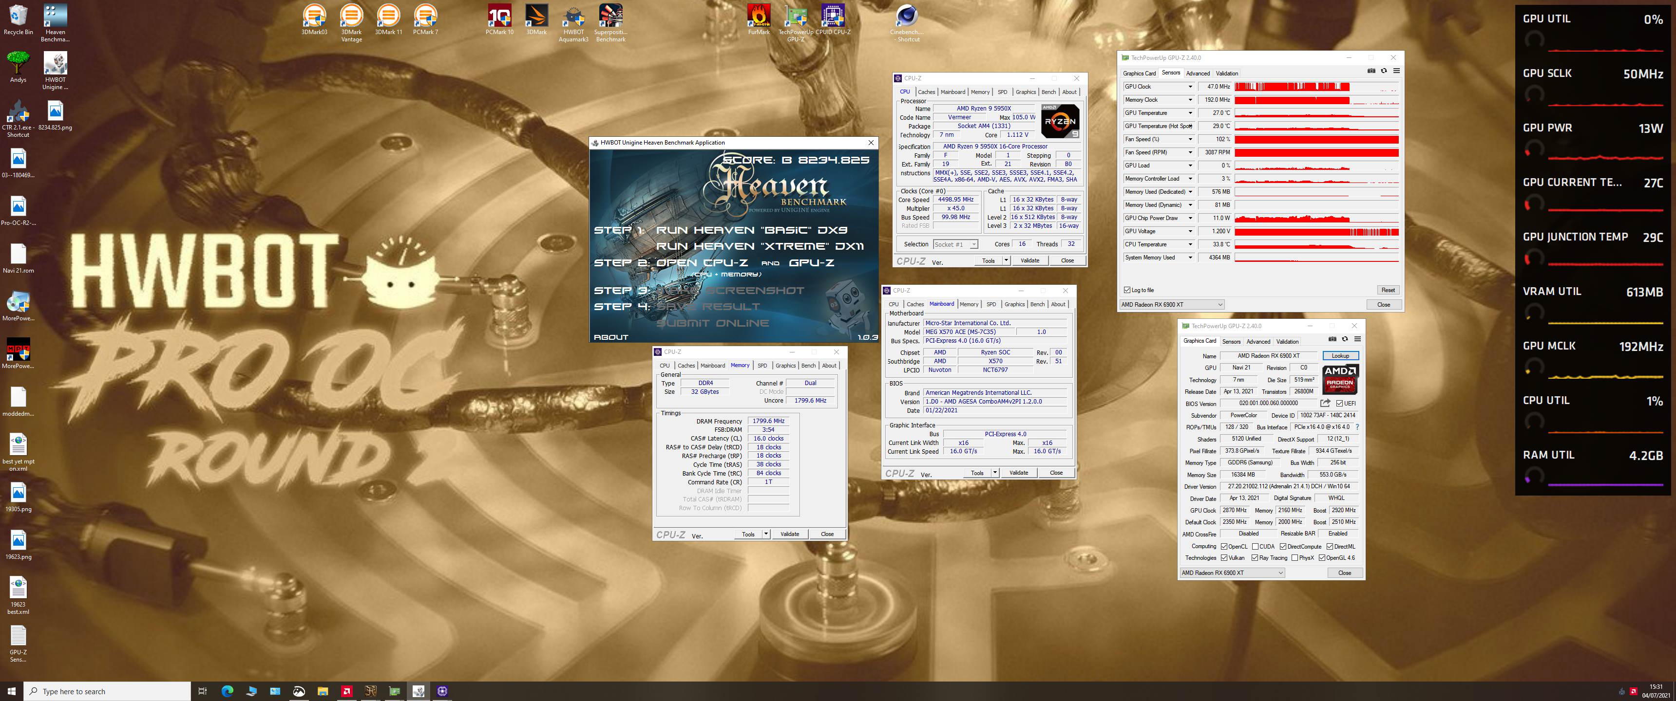Click Task View on the taskbar

202,691
